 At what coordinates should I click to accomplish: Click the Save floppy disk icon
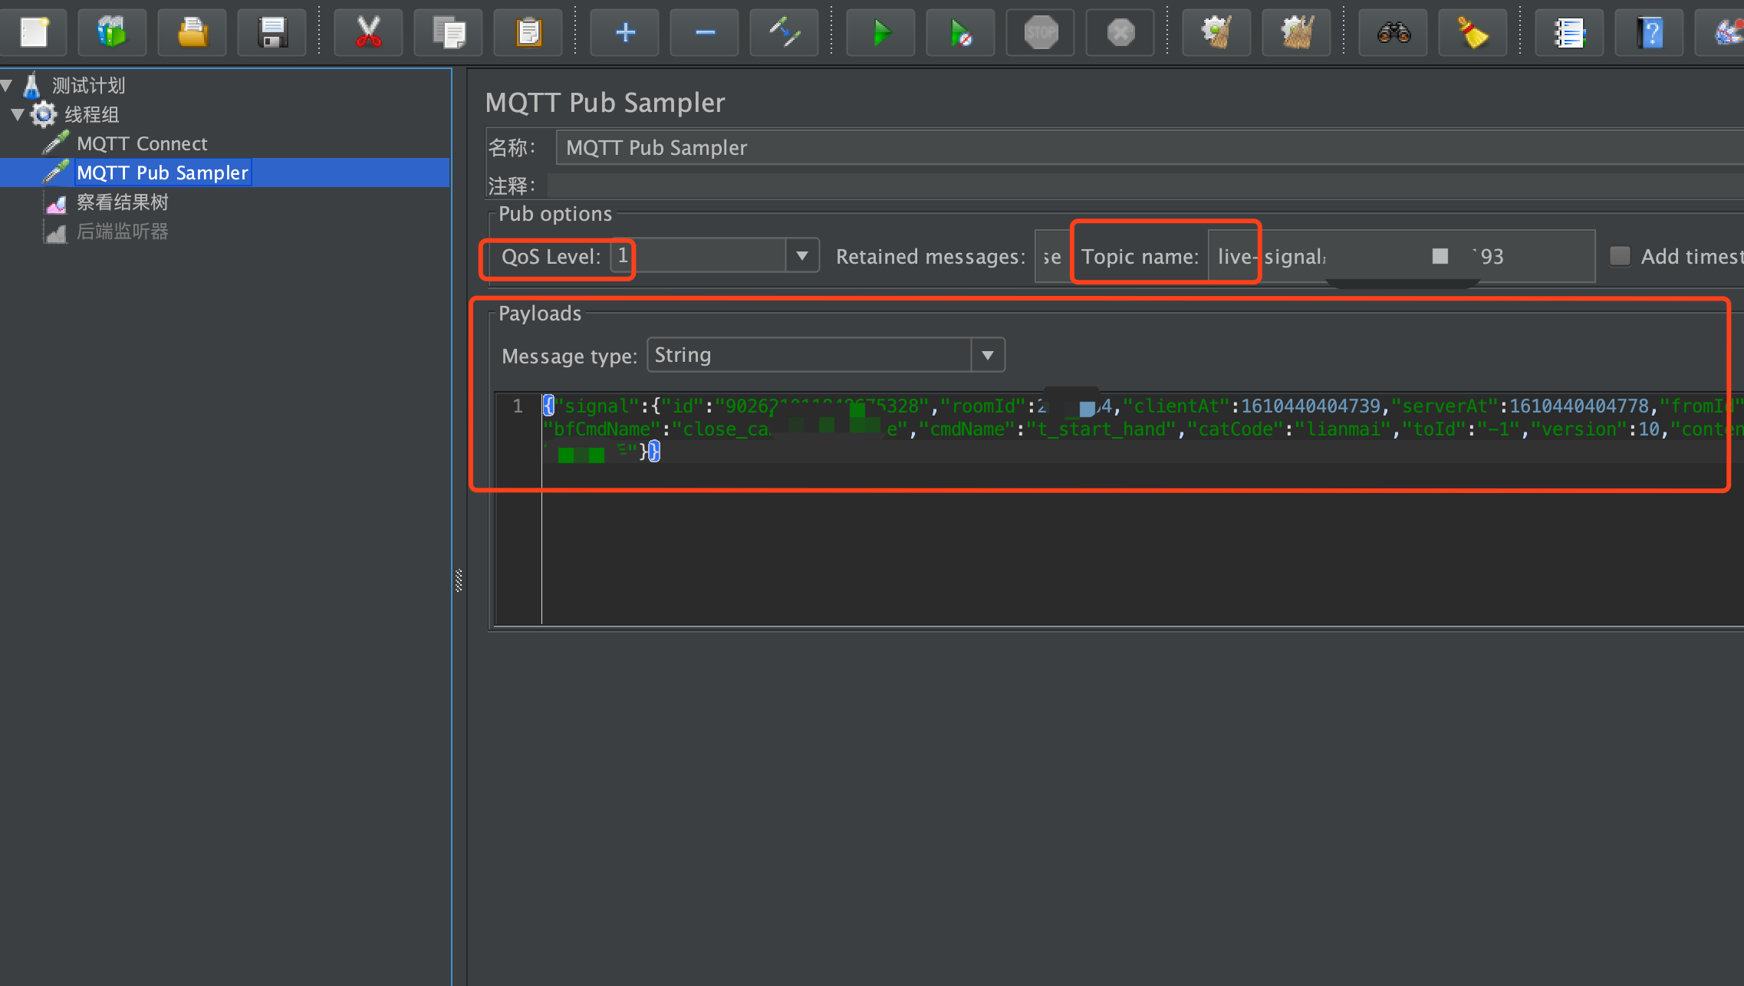[271, 32]
